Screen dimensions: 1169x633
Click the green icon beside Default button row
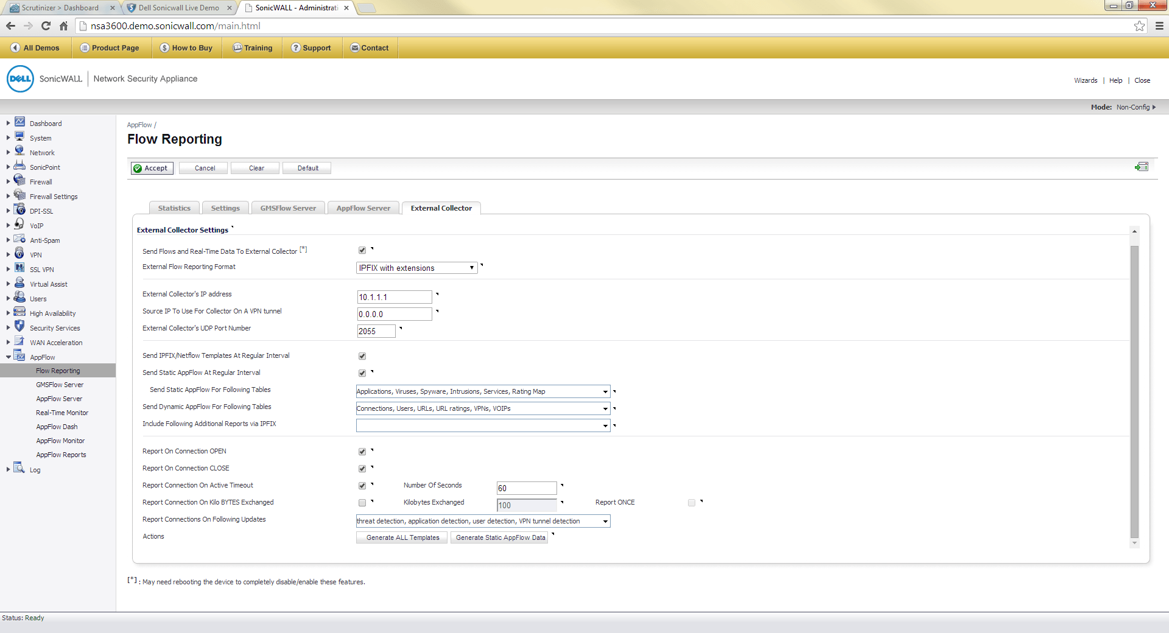point(1142,167)
